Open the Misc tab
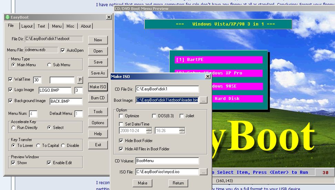Screen dimensions: 335x190 70,26
